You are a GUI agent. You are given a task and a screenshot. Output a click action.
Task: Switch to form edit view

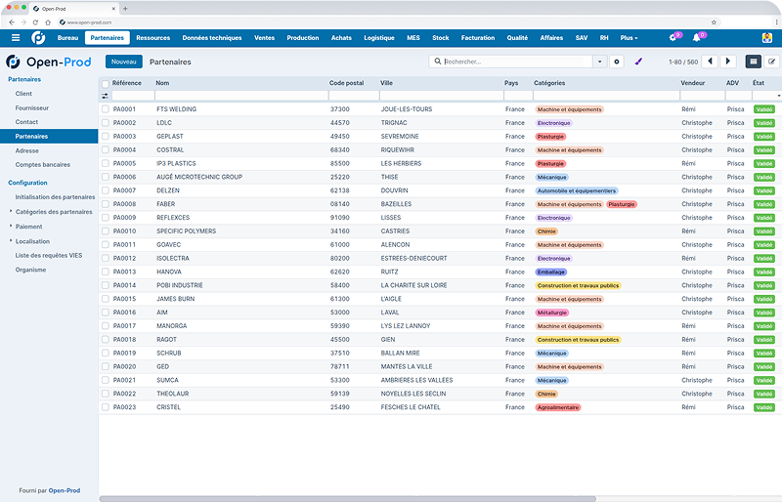click(771, 62)
